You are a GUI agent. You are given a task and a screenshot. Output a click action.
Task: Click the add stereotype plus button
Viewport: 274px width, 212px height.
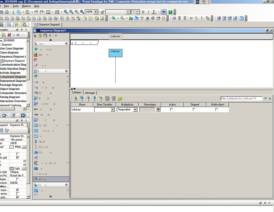158,109
